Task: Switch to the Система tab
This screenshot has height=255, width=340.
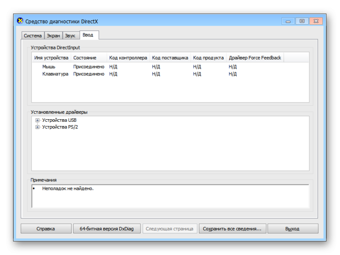Action: point(33,36)
